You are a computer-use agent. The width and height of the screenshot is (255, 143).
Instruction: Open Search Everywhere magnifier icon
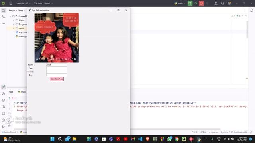pyautogui.click(x=222, y=3)
